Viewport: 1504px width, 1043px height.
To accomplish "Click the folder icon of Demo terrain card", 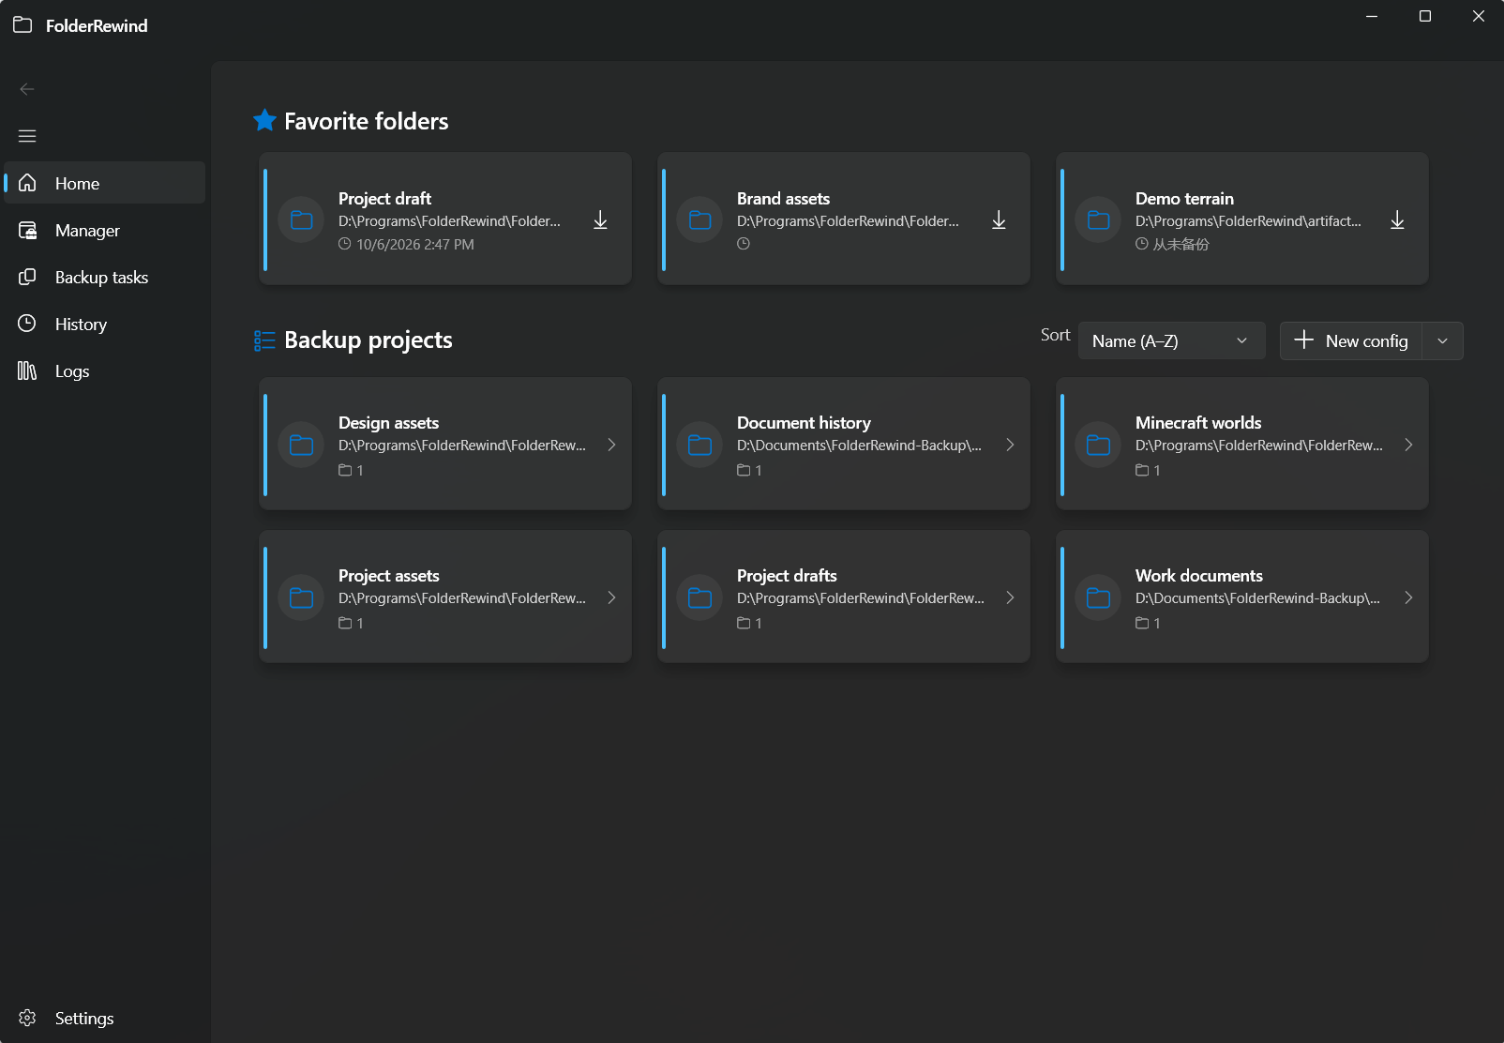I will coord(1099,220).
